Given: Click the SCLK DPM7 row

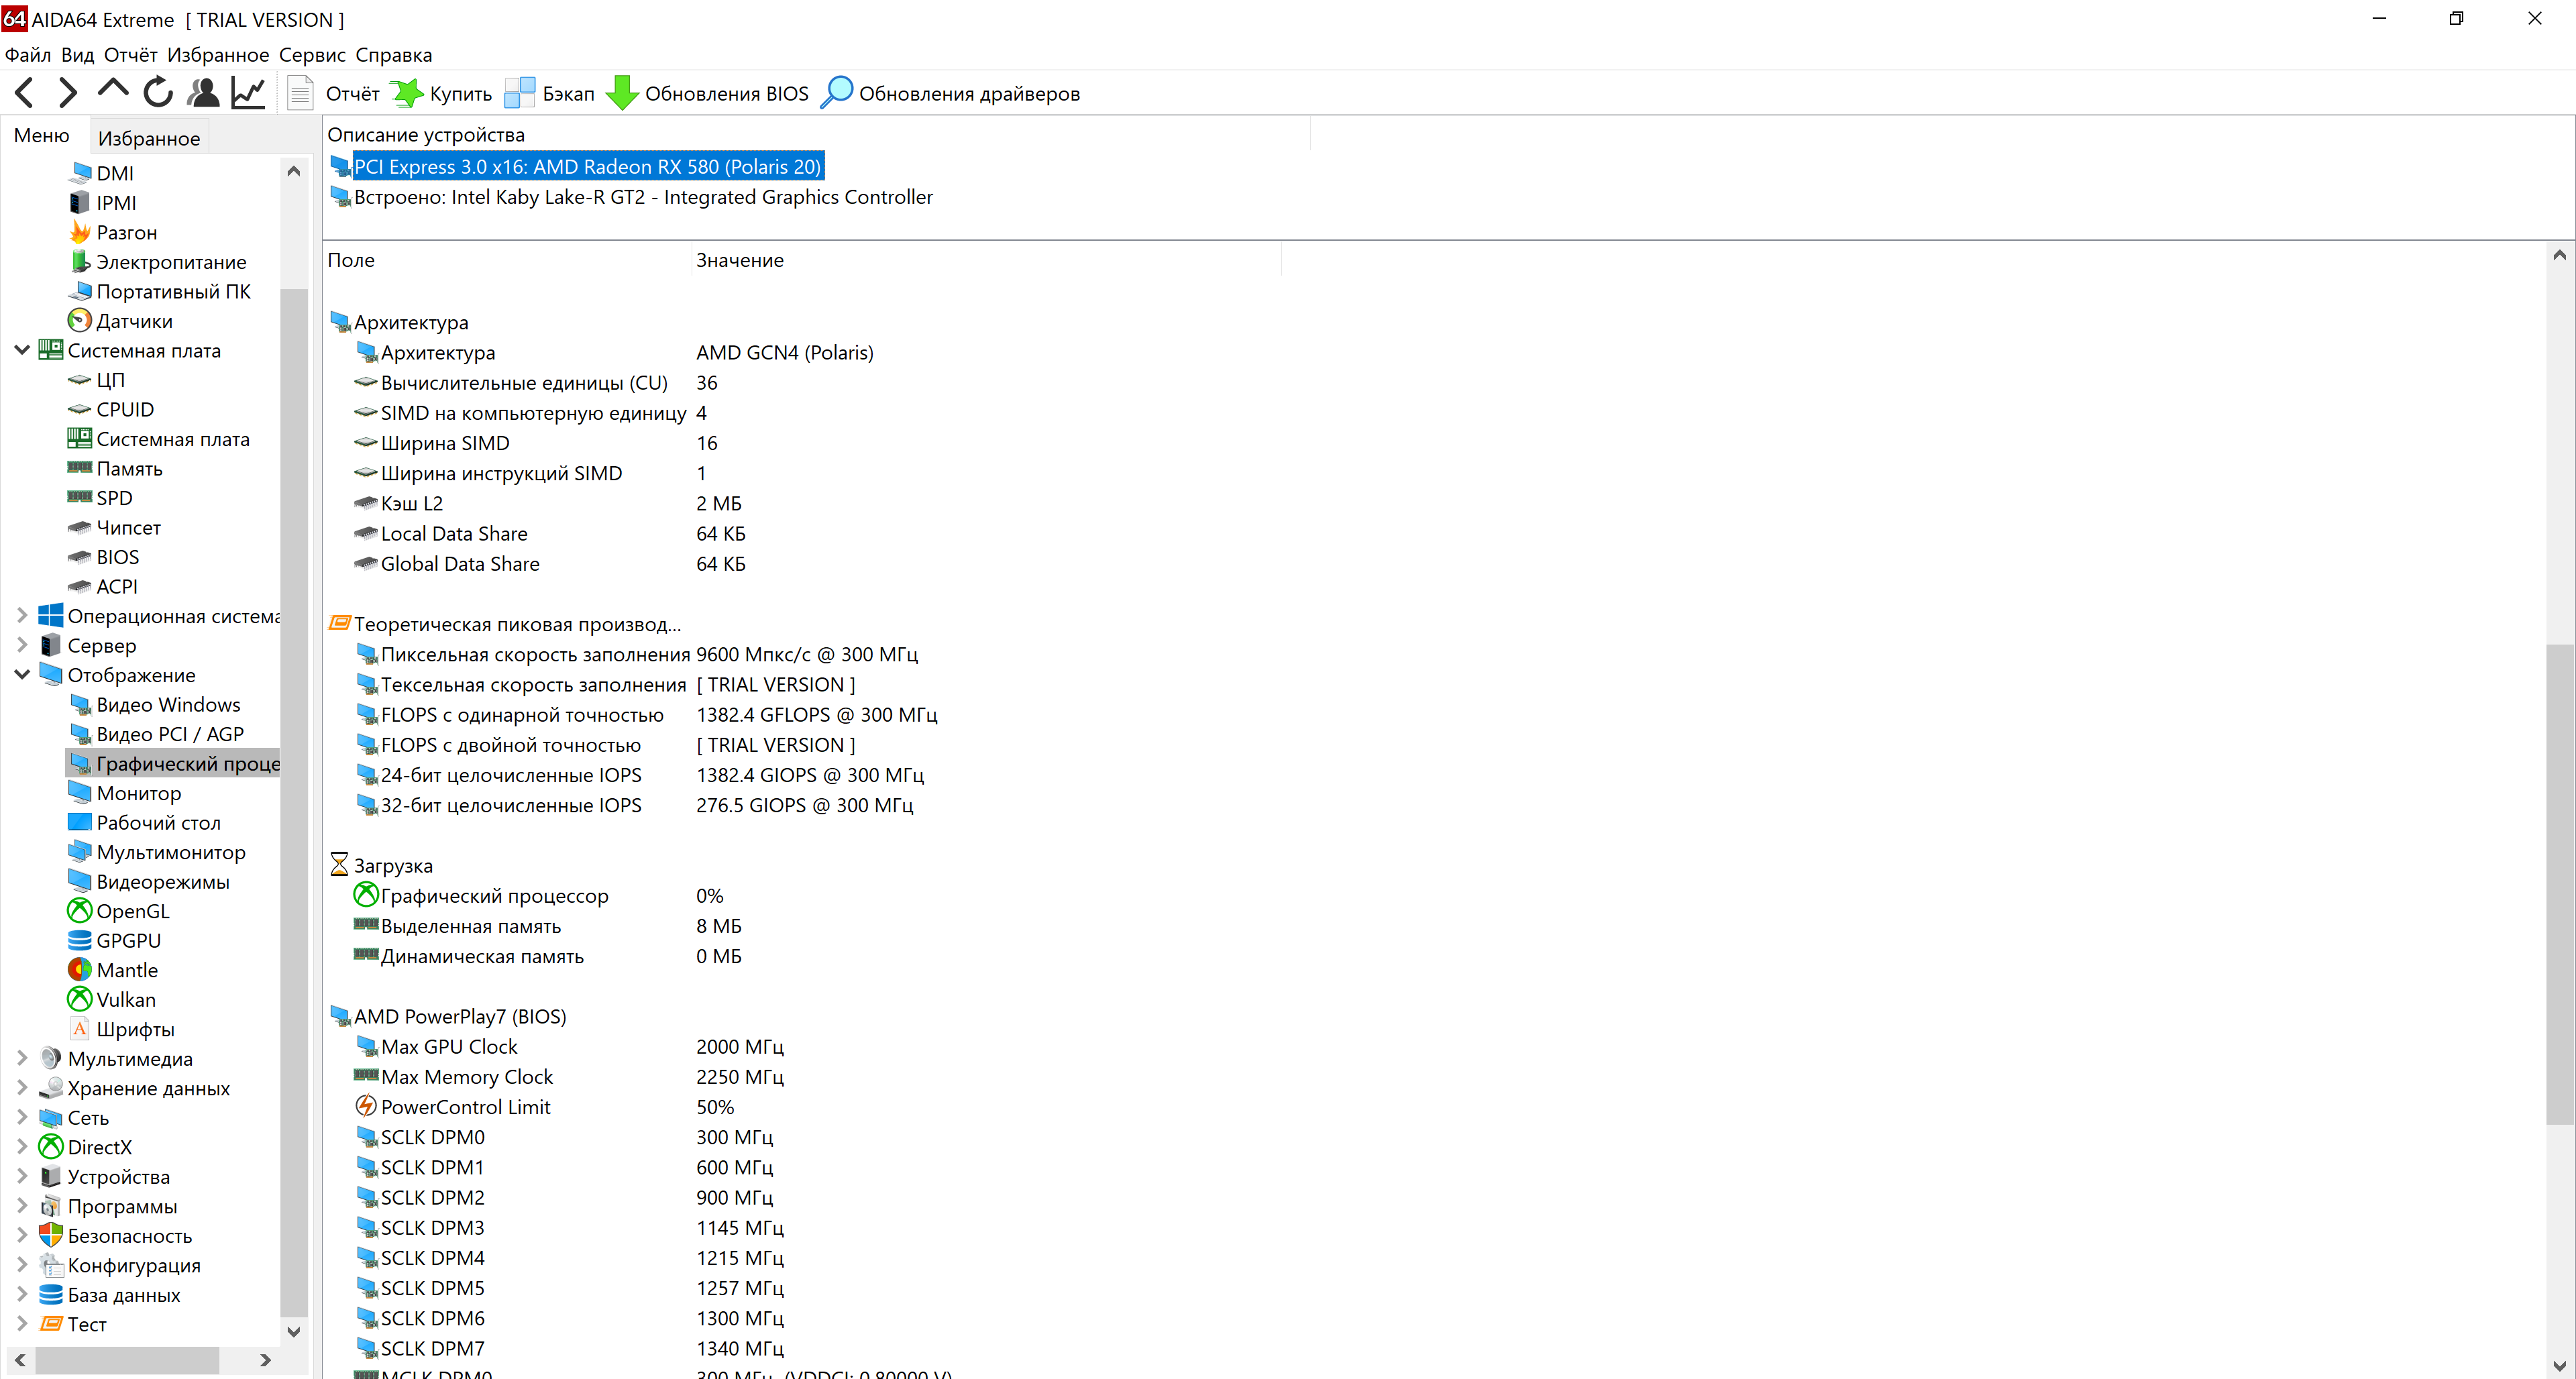Looking at the screenshot, I should pos(570,1348).
